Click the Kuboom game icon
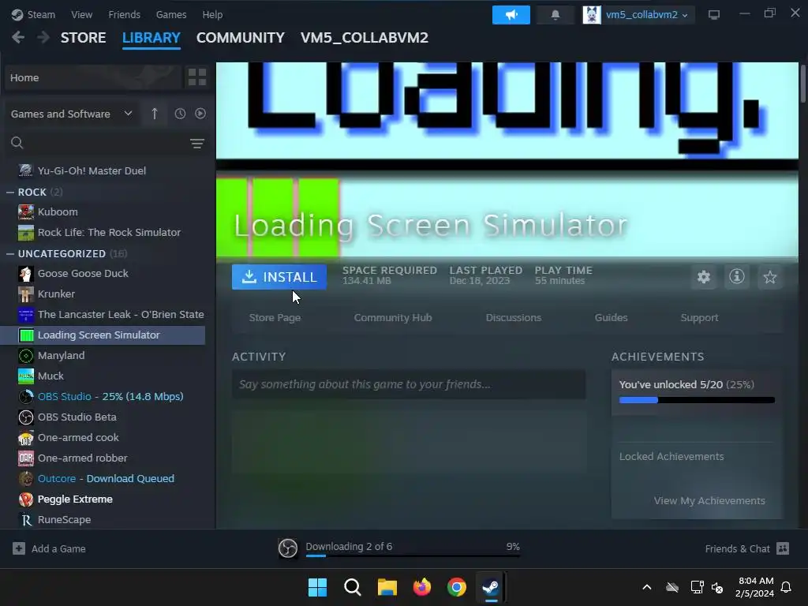 pos(26,211)
